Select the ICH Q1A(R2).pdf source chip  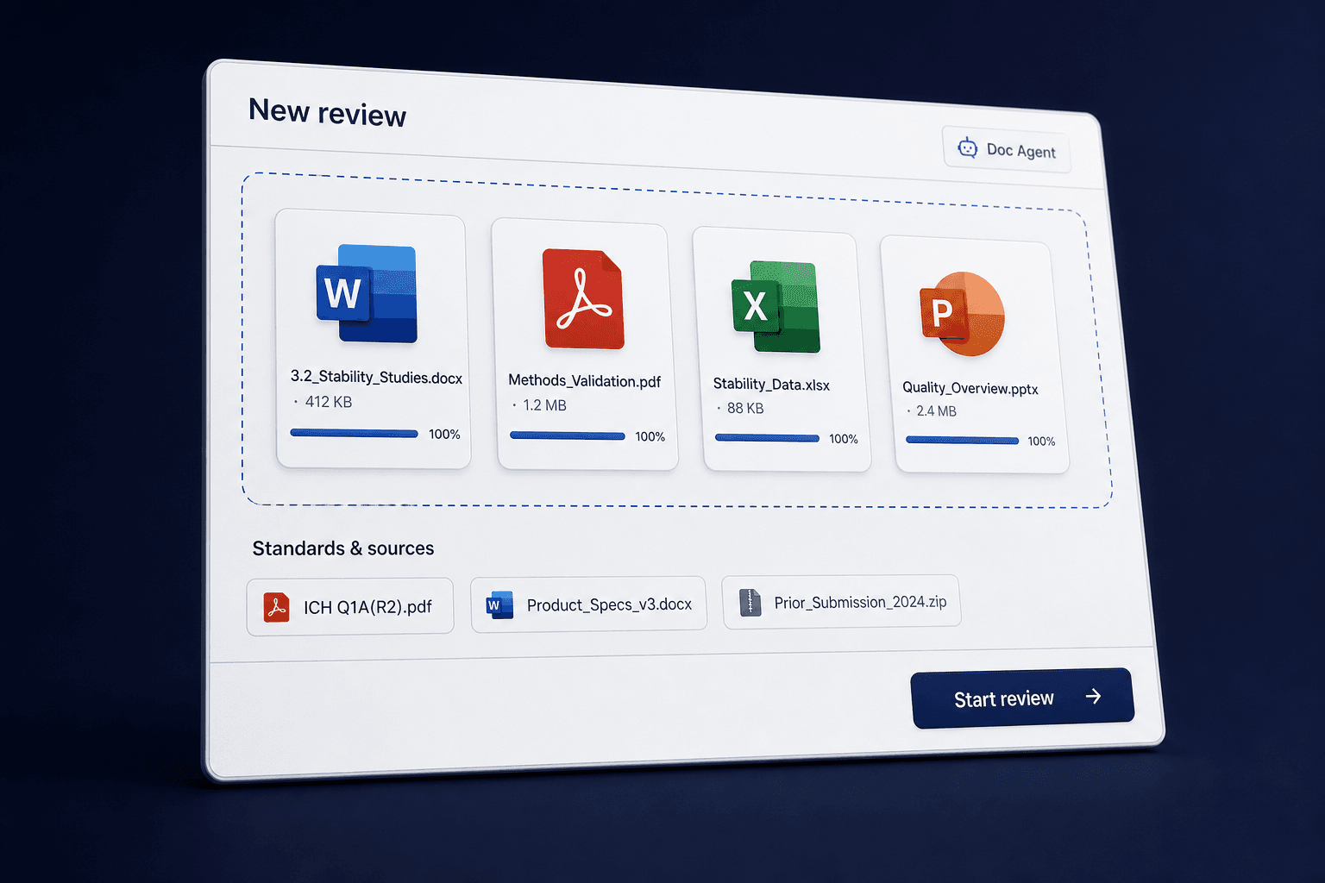click(x=350, y=607)
